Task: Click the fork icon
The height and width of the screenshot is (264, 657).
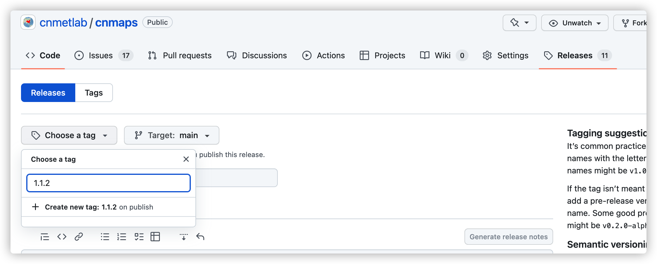Action: [625, 23]
